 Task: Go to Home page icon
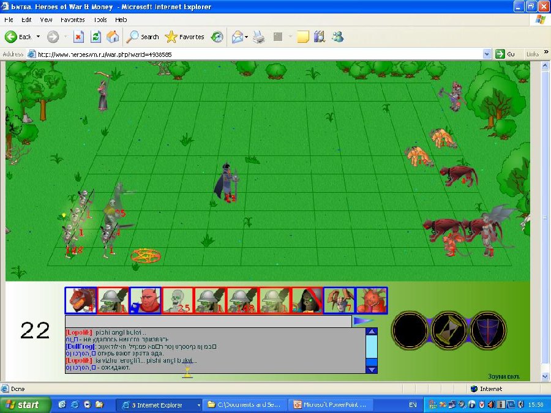[113, 37]
